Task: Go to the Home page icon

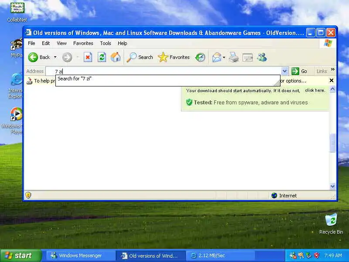Action: 116,57
